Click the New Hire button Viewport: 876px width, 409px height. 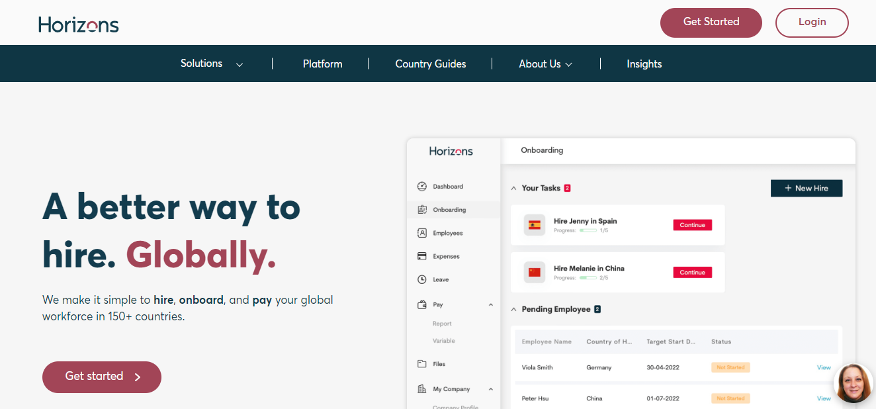807,189
